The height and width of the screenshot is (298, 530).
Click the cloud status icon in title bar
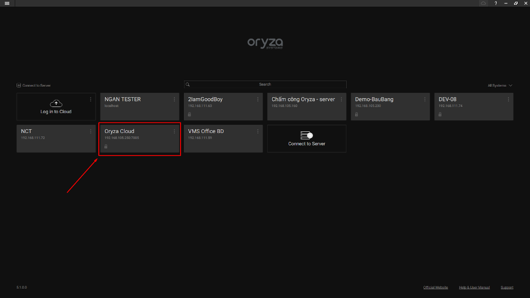[484, 3]
